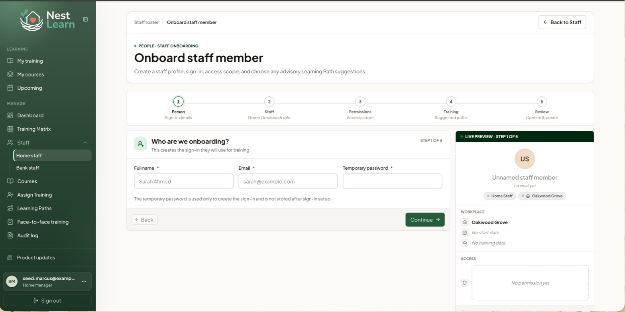Open account options three-dot menu
The height and width of the screenshot is (312, 625).
pos(84,281)
